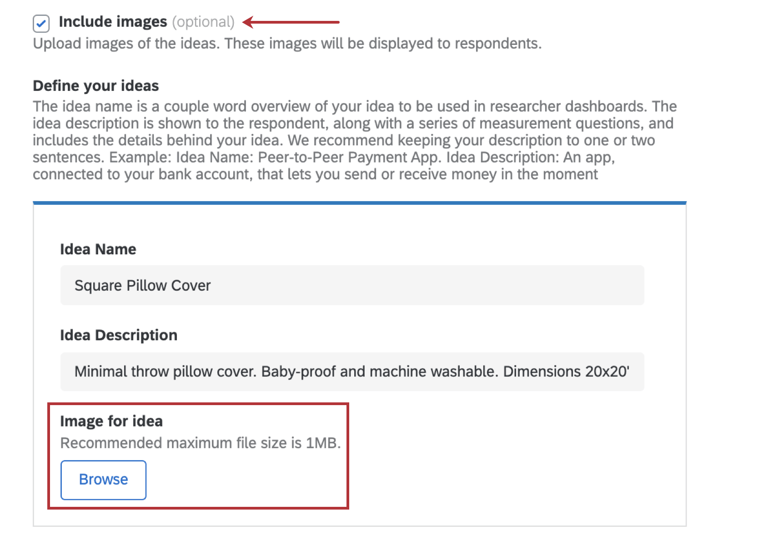773x535 pixels.
Task: Click the upload images instruction text
Action: (x=287, y=44)
